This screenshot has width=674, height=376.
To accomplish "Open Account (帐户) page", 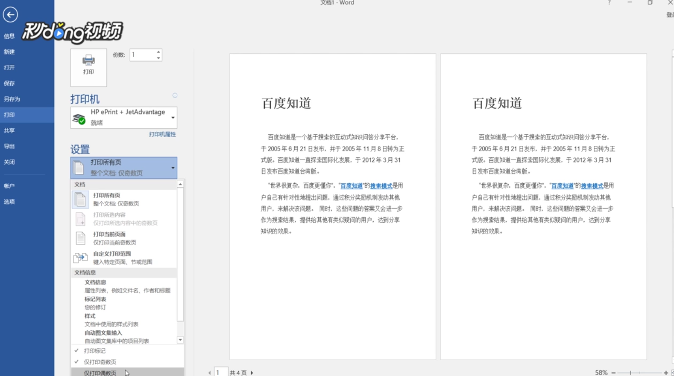I will [x=27, y=186].
